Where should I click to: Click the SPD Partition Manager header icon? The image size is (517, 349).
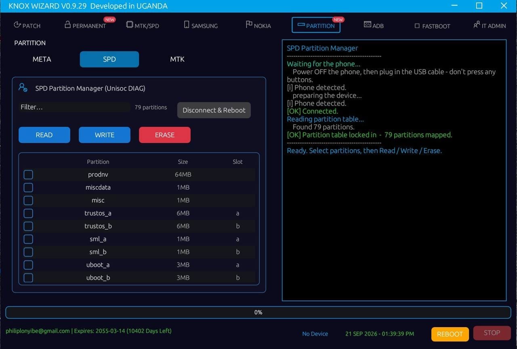pos(23,87)
